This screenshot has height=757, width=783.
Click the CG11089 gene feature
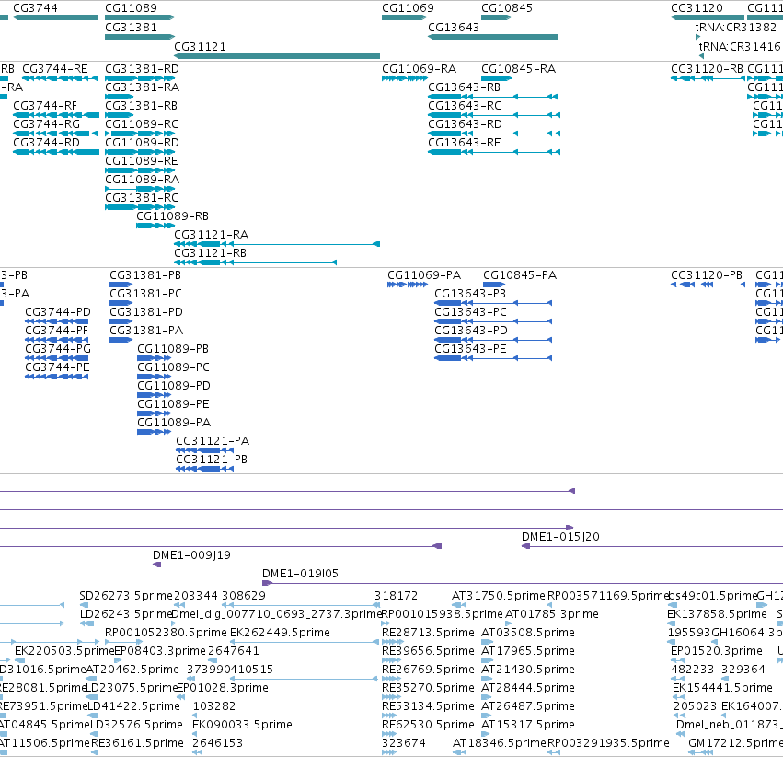coord(140,17)
